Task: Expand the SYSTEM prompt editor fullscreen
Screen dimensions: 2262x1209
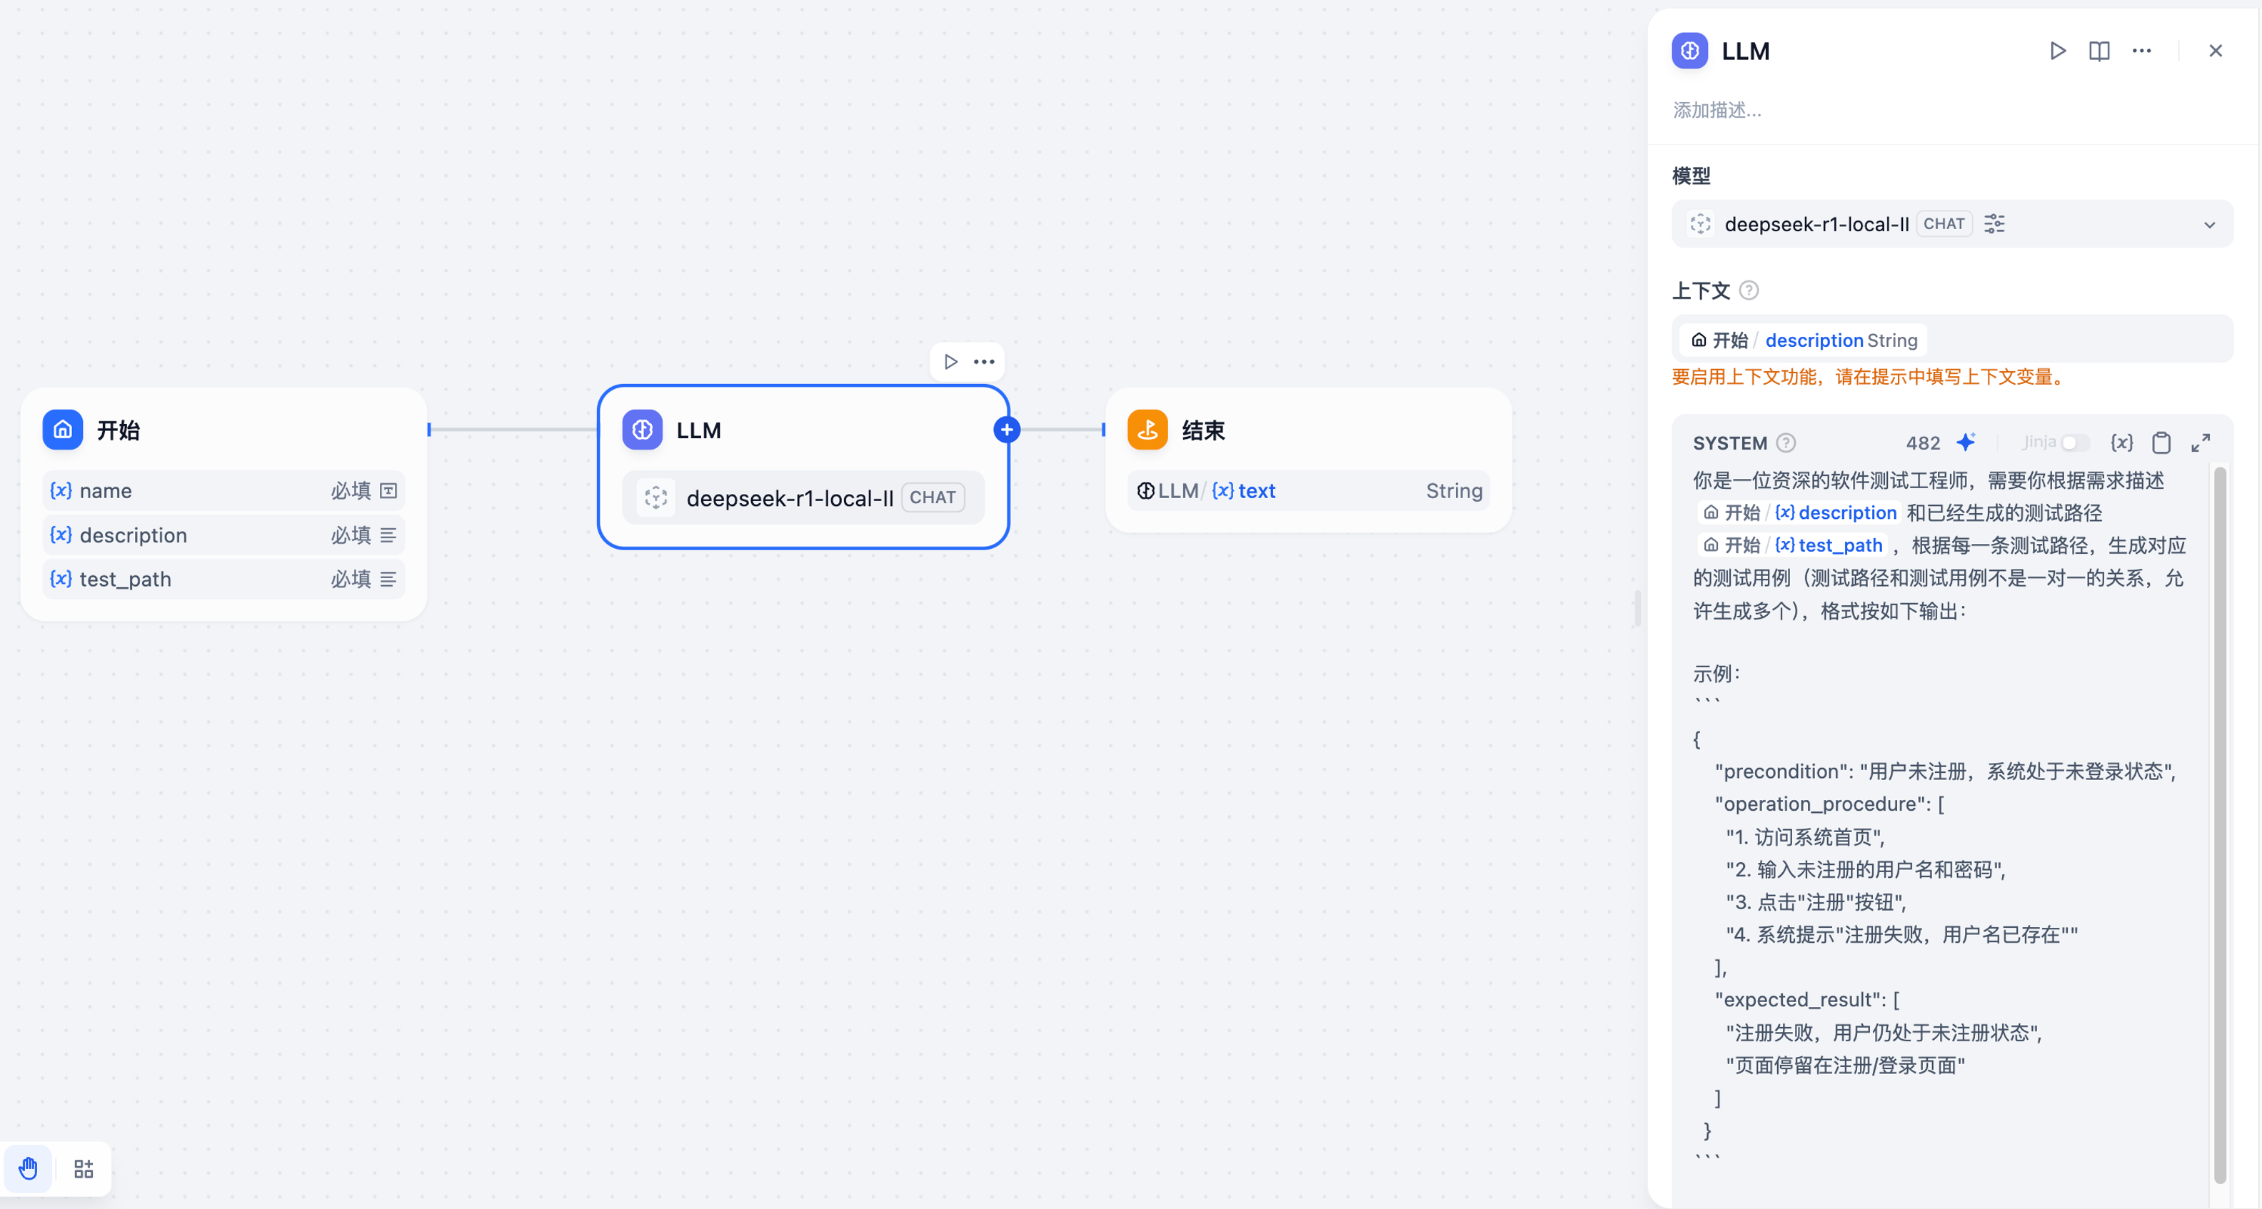Action: 2201,442
